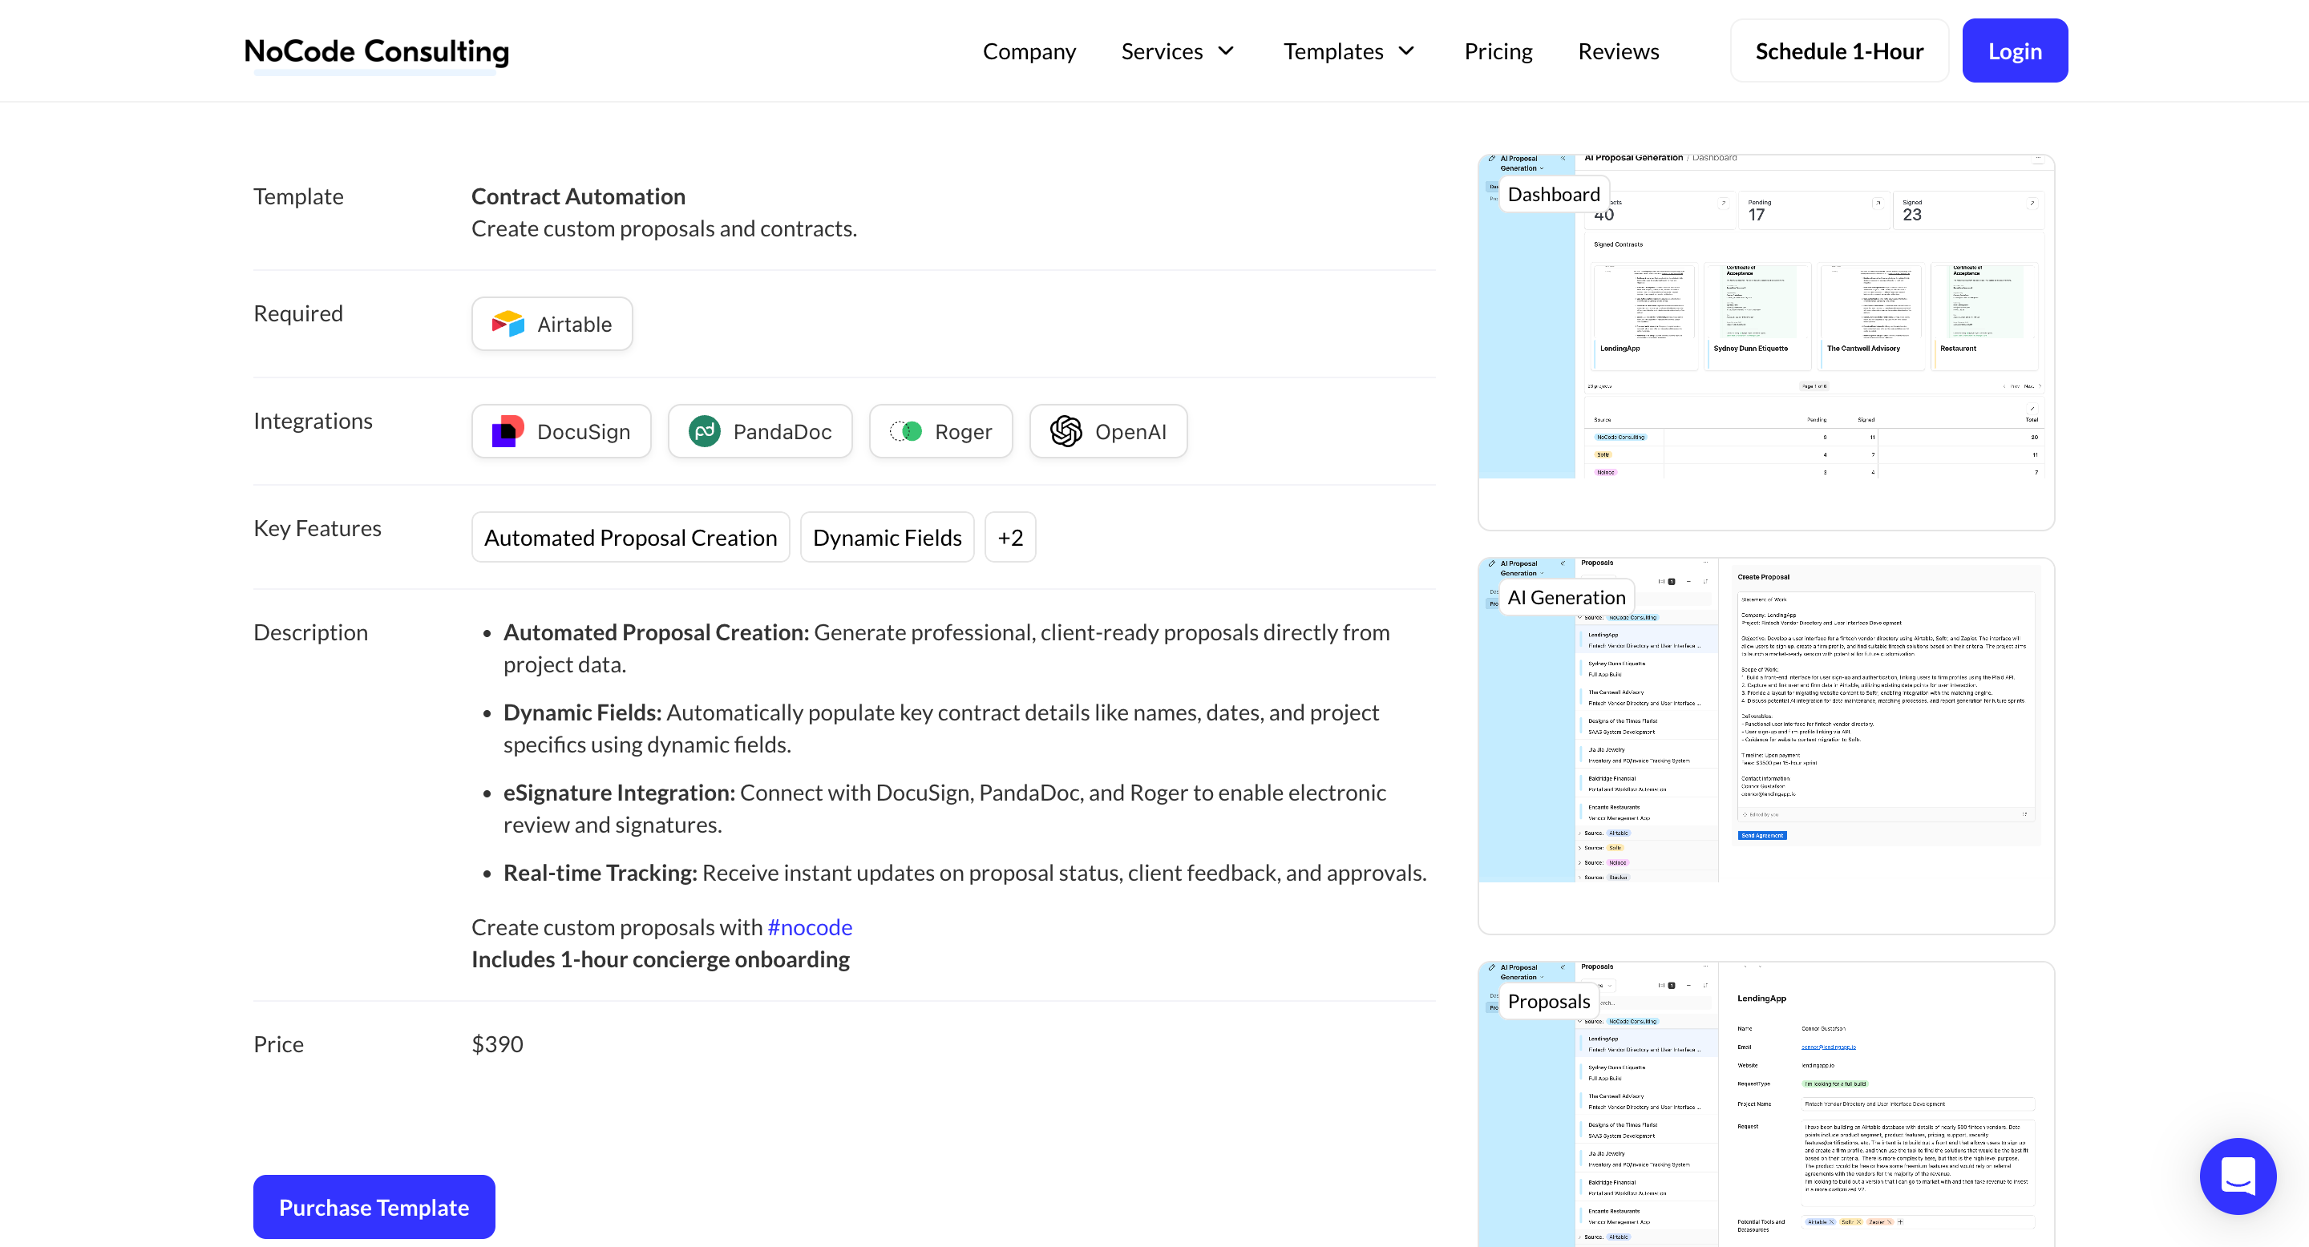This screenshot has width=2309, height=1247.
Task: Open the Company menu item
Action: [x=1029, y=51]
